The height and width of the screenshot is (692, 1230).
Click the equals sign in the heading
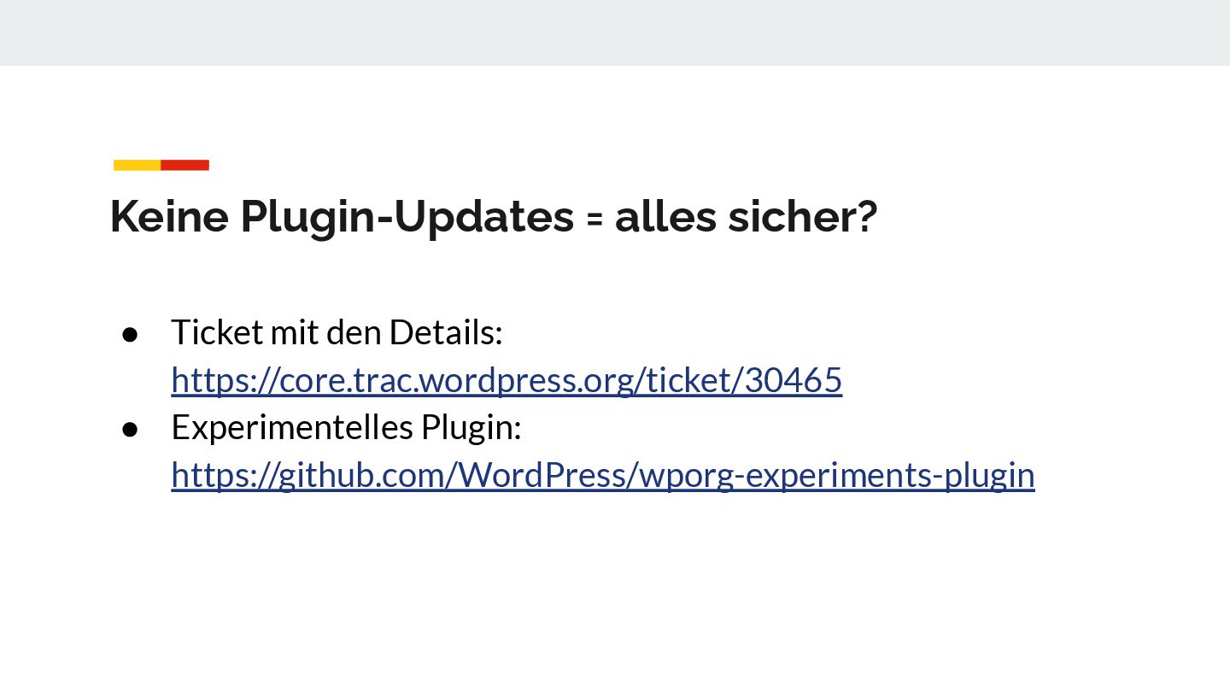[x=594, y=218]
